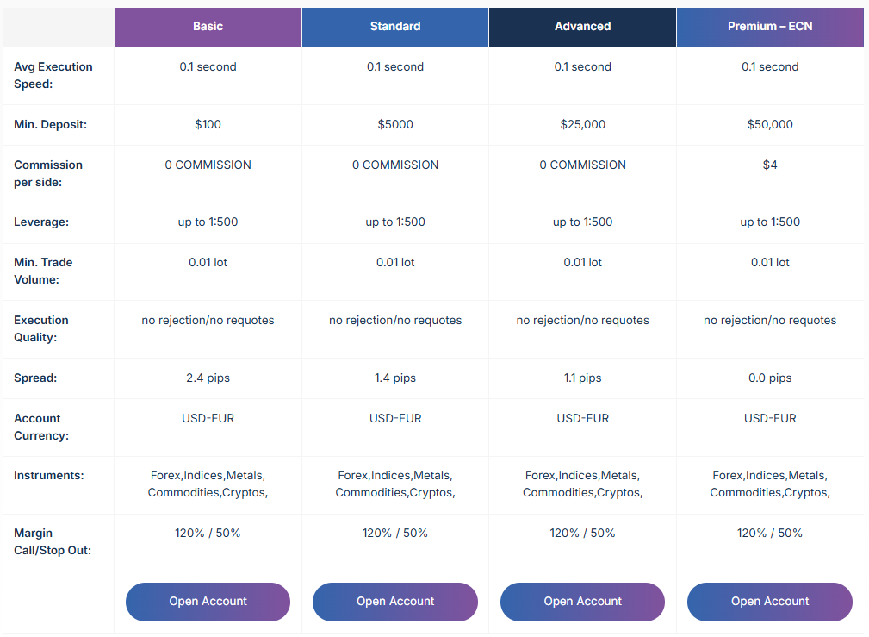869x637 pixels.
Task: Click Open Account under the Standard plan
Action: (x=394, y=602)
